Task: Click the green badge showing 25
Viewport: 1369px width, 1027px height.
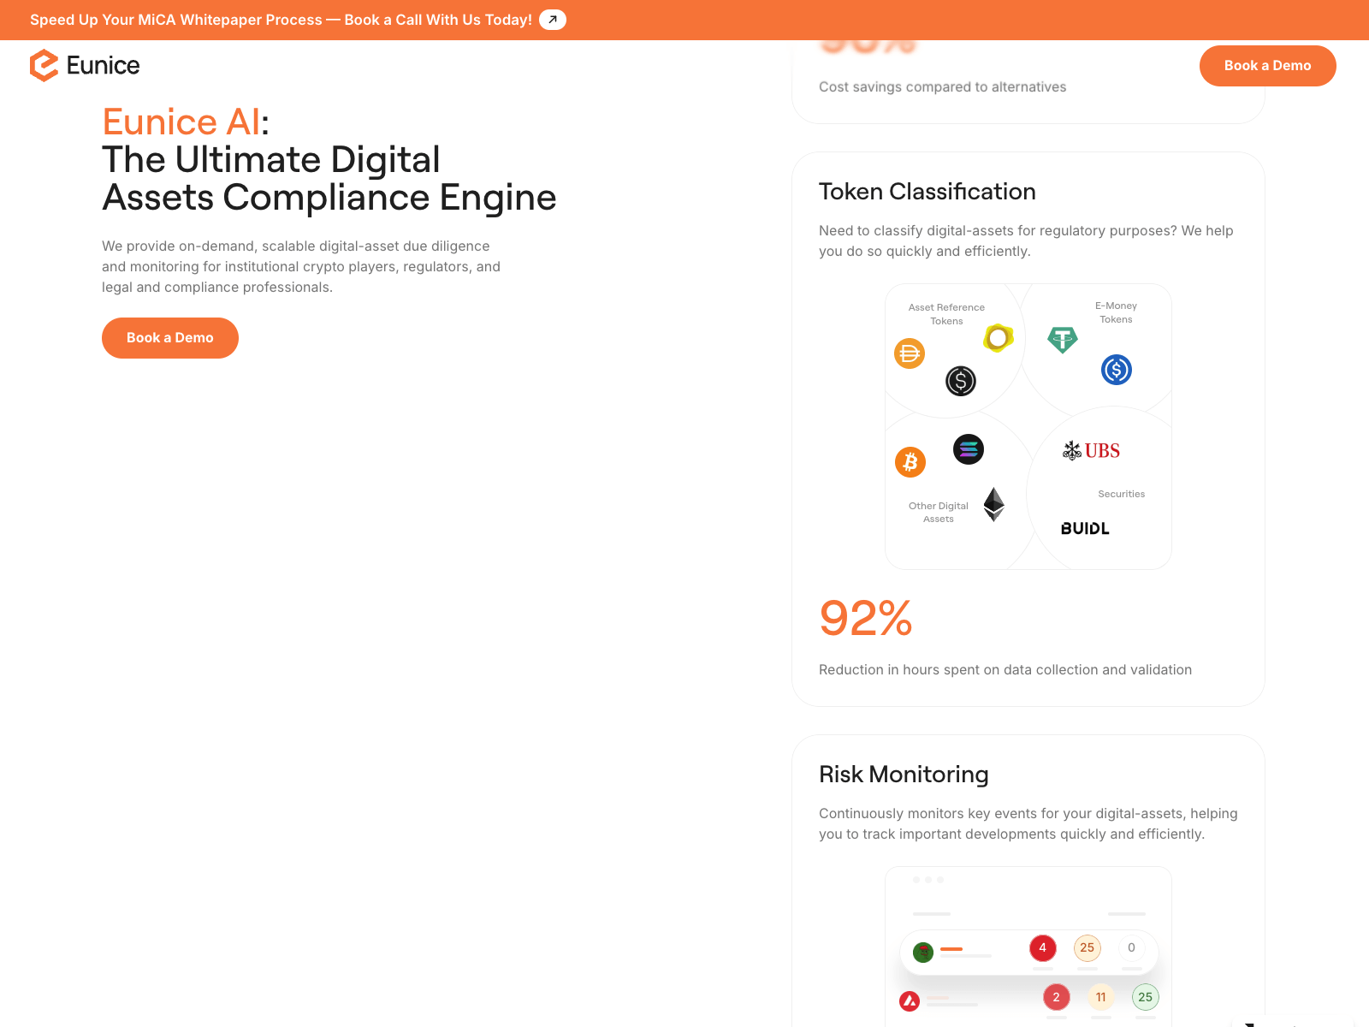Action: (1146, 997)
